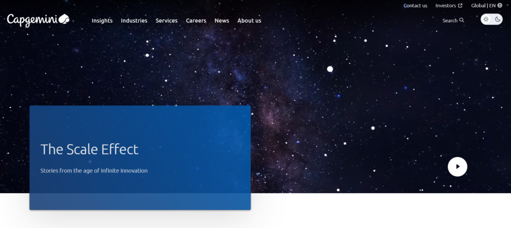Open The Scale Effect headline

[89, 149]
